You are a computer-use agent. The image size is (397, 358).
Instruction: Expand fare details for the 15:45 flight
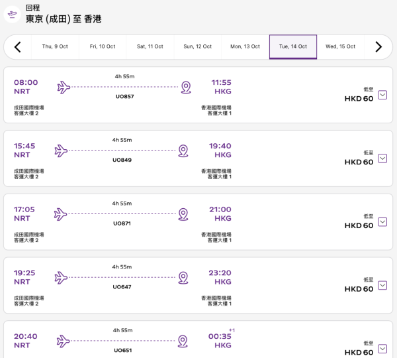point(382,158)
